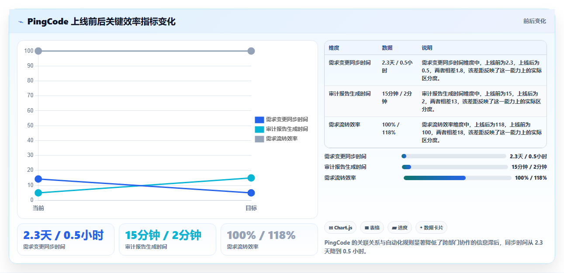Click the 100% / 118% value beside the progress bar
Viewport: 564px width, 273px height.
(x=531, y=178)
